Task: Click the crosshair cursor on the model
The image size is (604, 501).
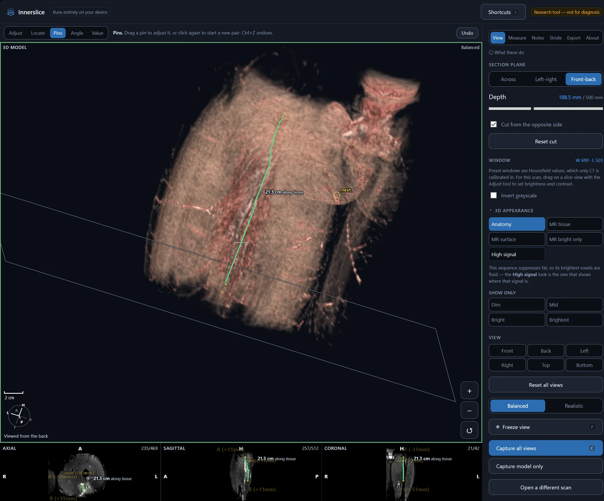Action: point(241,243)
